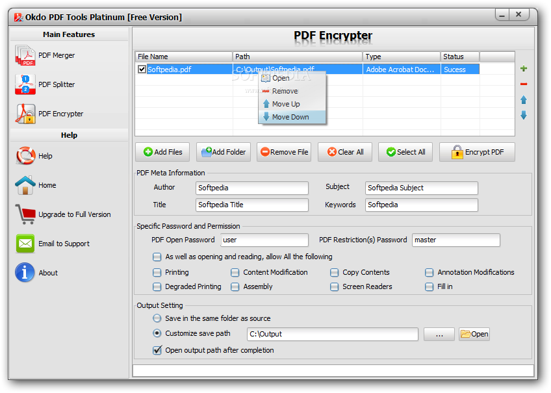551x393 pixels.
Task: Click the browse '...' button for save path
Action: 439,335
